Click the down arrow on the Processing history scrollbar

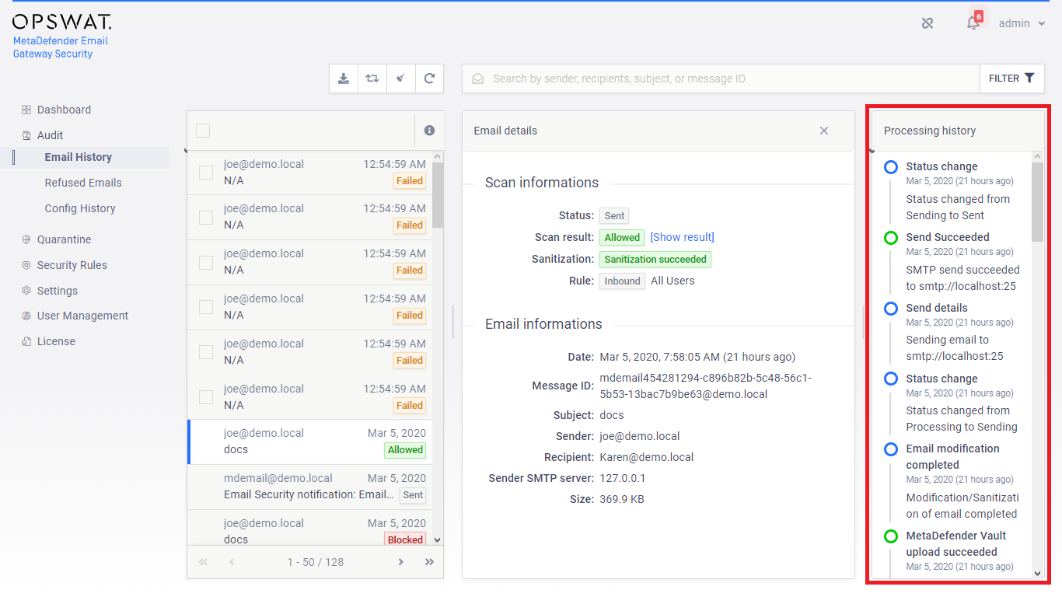[x=1037, y=573]
